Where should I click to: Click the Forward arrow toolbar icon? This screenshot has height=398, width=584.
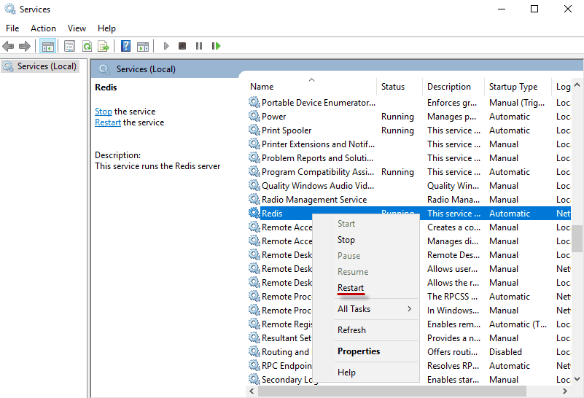pyautogui.click(x=25, y=46)
